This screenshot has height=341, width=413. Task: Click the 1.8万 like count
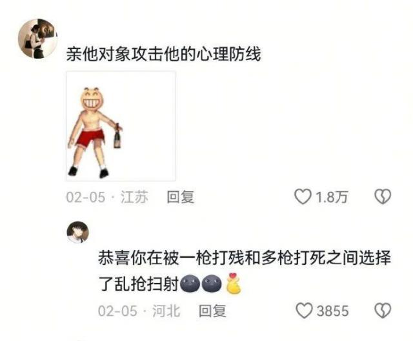[x=332, y=197]
